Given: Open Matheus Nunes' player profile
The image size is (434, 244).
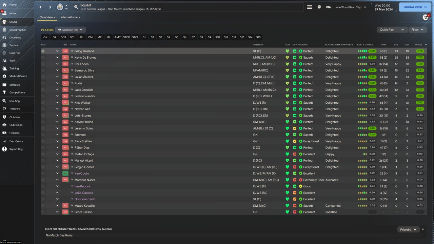Looking at the screenshot, I should [x=85, y=180].
